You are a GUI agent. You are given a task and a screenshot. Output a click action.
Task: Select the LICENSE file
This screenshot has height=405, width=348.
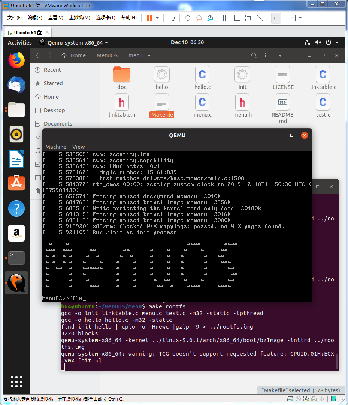(x=283, y=78)
